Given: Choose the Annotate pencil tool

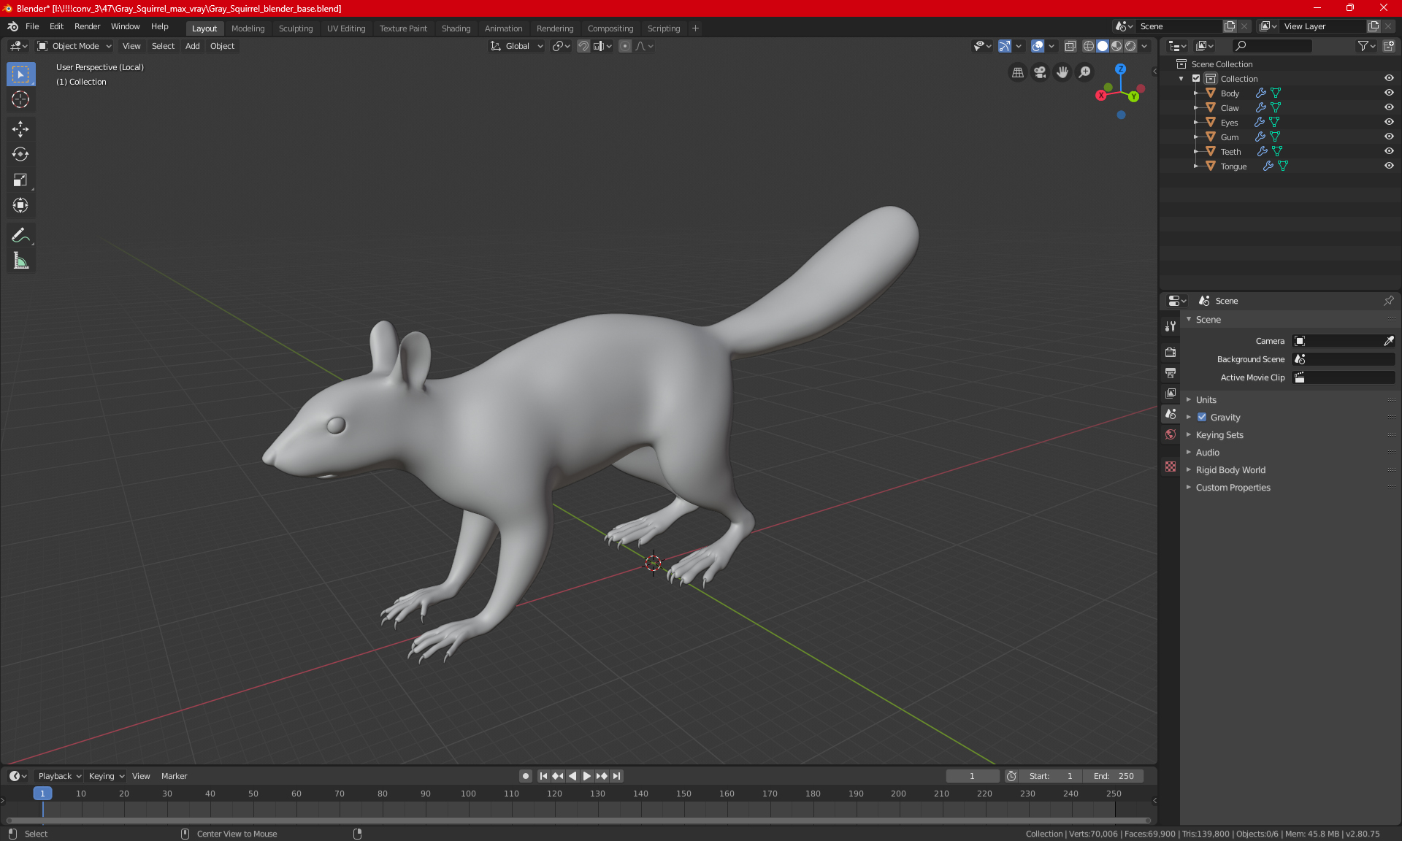Looking at the screenshot, I should [x=20, y=235].
